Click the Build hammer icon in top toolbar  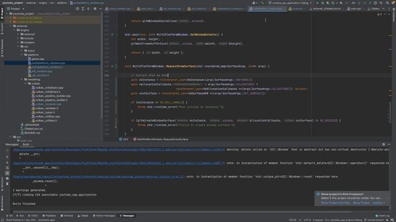point(262,2)
